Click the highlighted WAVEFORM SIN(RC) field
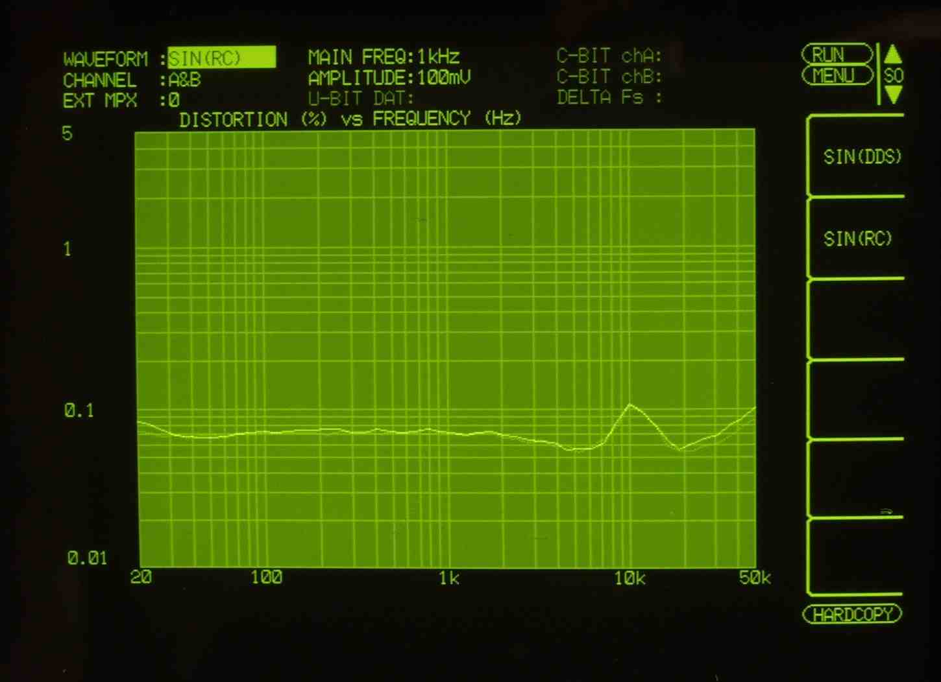This screenshot has width=941, height=682. (221, 58)
